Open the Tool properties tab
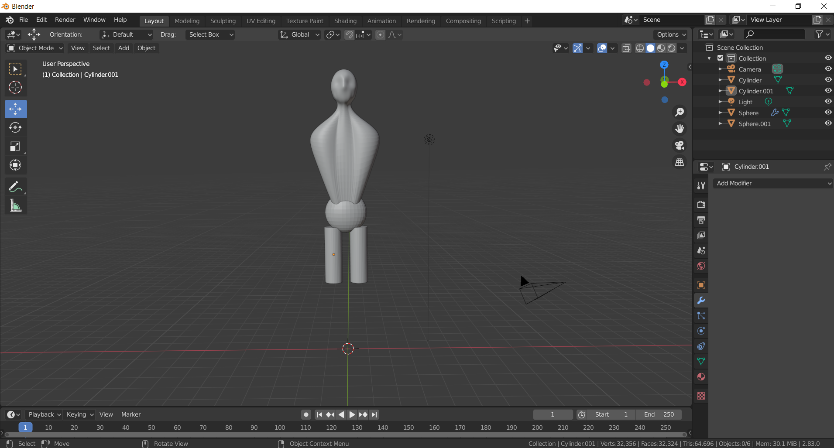834x448 pixels. (701, 185)
